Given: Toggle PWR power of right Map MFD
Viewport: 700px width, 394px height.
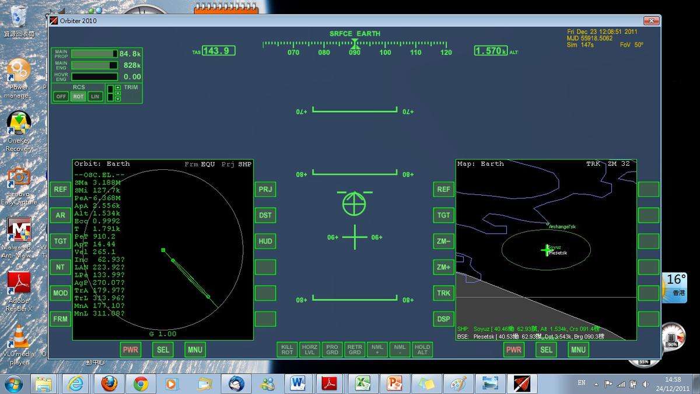Looking at the screenshot, I should tap(514, 350).
